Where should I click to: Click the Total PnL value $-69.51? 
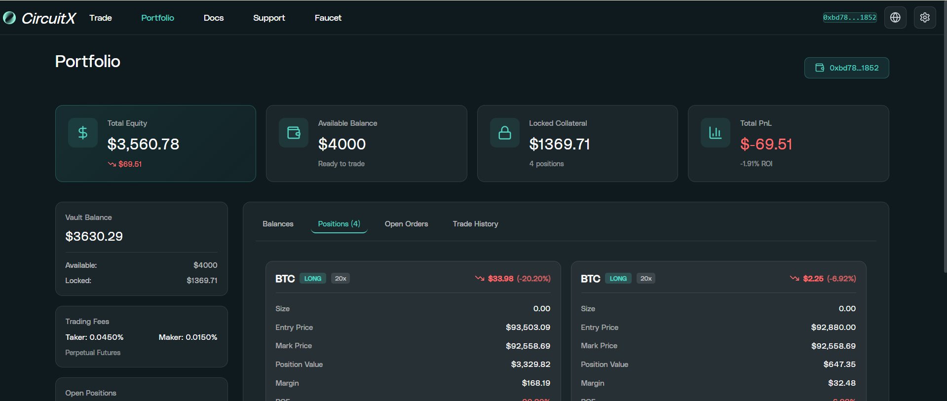(766, 144)
